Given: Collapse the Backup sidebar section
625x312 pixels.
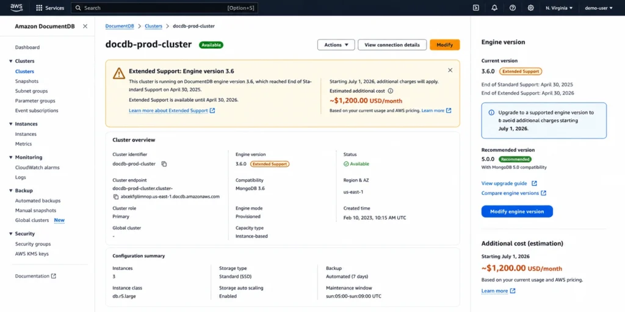Looking at the screenshot, I should 11,191.
